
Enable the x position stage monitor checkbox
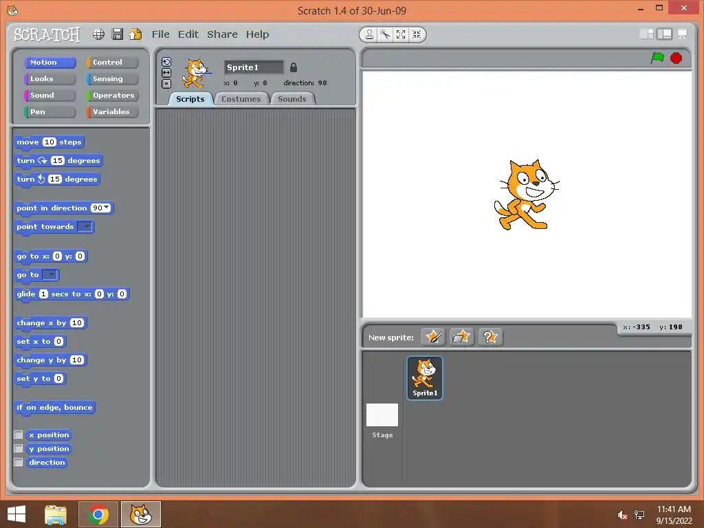[19, 434]
